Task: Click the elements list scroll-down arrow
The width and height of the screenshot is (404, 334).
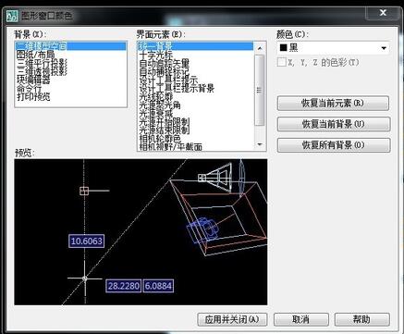Action: (x=260, y=144)
